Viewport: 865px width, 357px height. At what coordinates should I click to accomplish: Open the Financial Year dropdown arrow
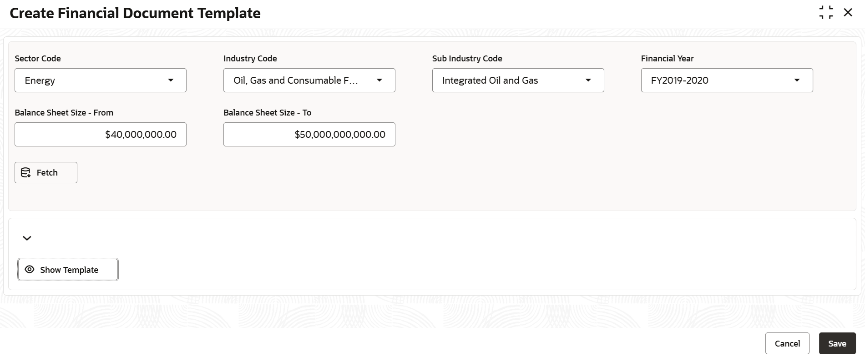[797, 80]
